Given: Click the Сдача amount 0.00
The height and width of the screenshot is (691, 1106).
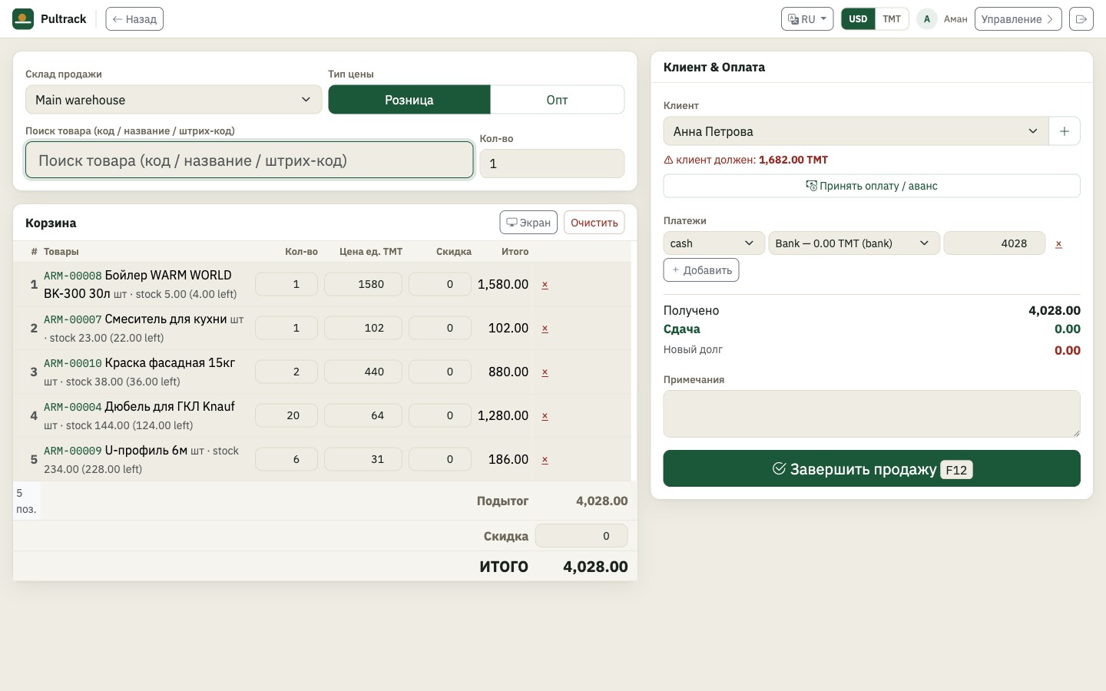Looking at the screenshot, I should [1068, 329].
